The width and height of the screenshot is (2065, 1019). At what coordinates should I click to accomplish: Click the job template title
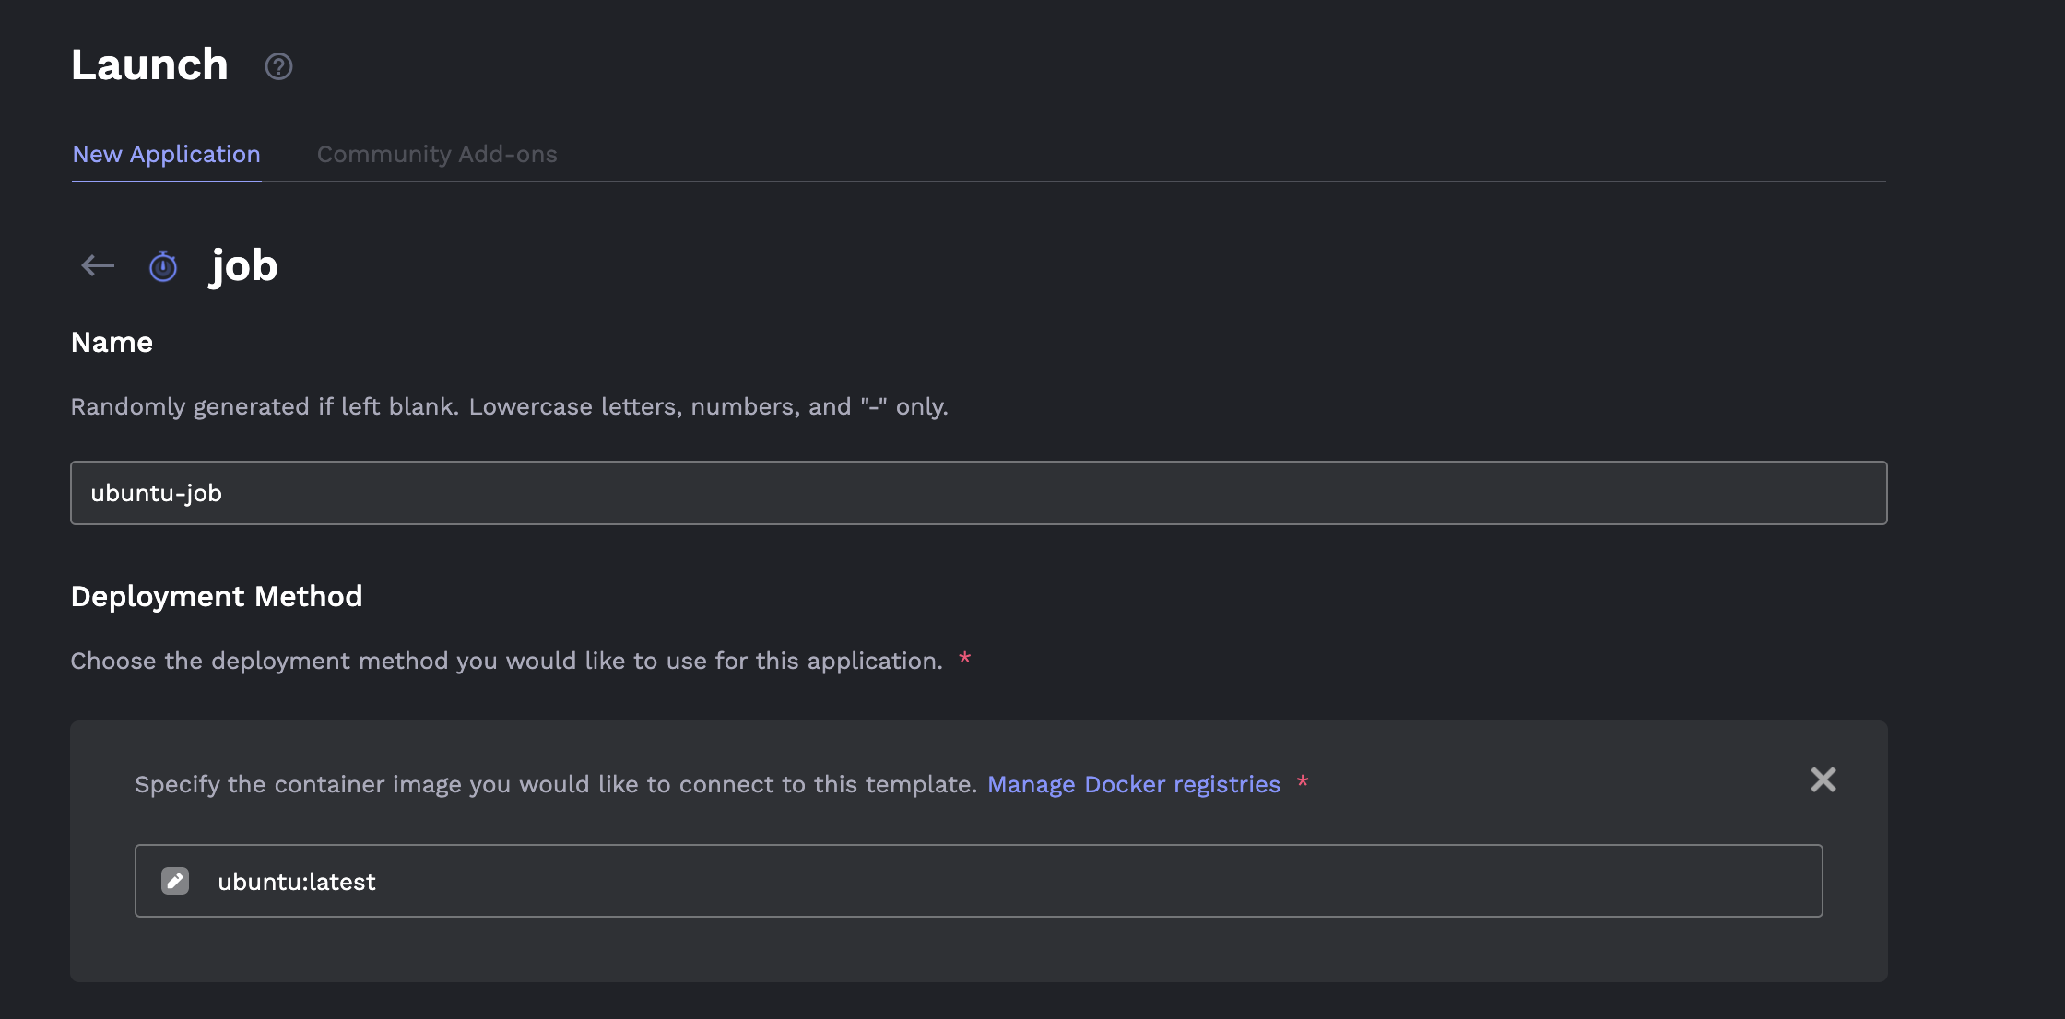tap(243, 266)
